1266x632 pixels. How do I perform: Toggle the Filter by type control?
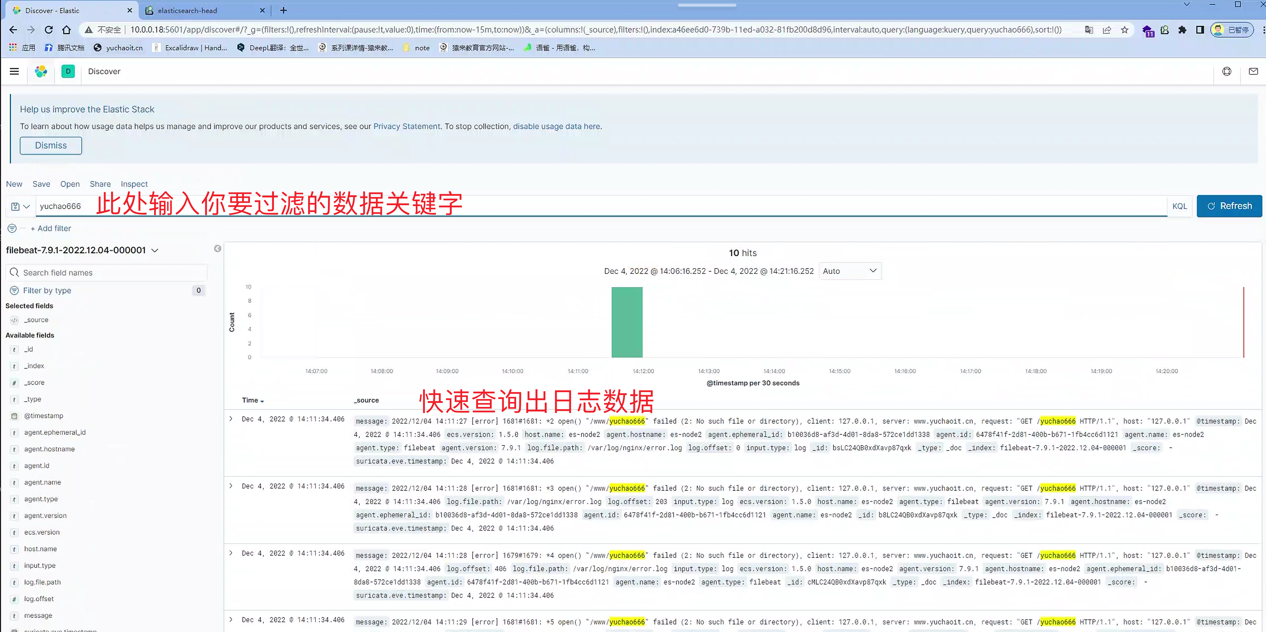pyautogui.click(x=47, y=290)
